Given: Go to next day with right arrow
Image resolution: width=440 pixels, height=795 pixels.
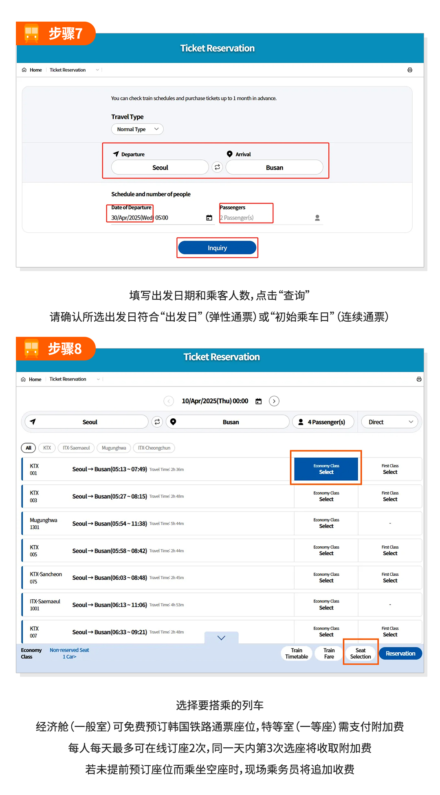Looking at the screenshot, I should [274, 401].
